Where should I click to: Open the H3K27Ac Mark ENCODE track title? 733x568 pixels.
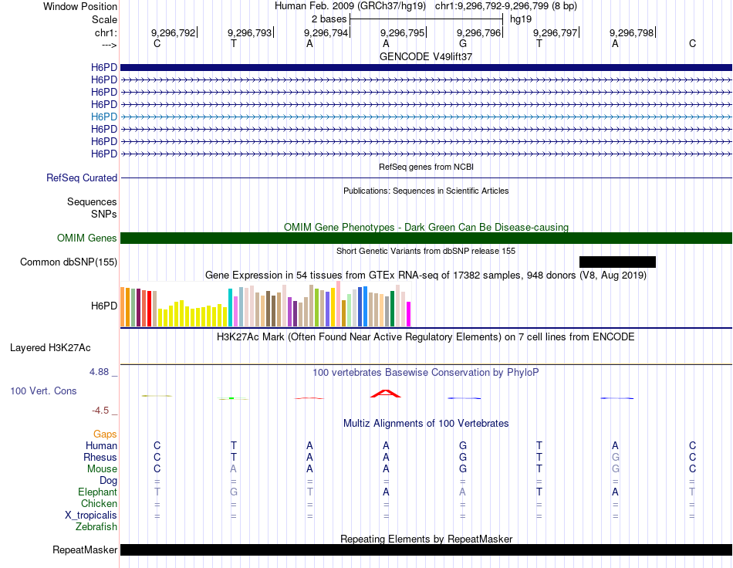[426, 337]
